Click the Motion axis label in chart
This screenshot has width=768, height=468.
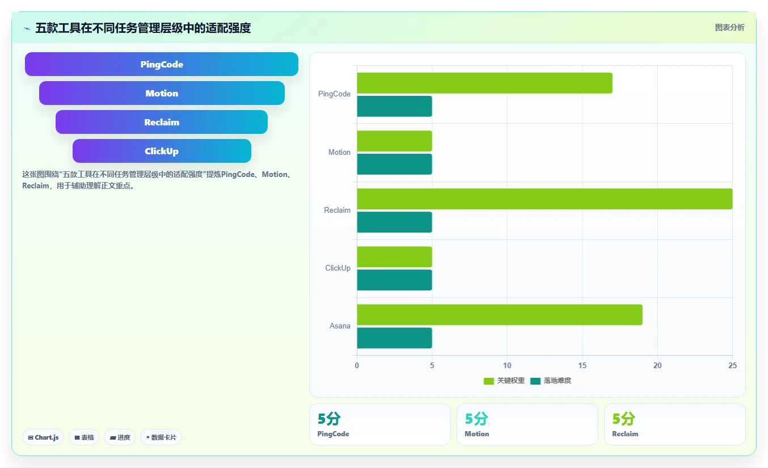tap(339, 153)
